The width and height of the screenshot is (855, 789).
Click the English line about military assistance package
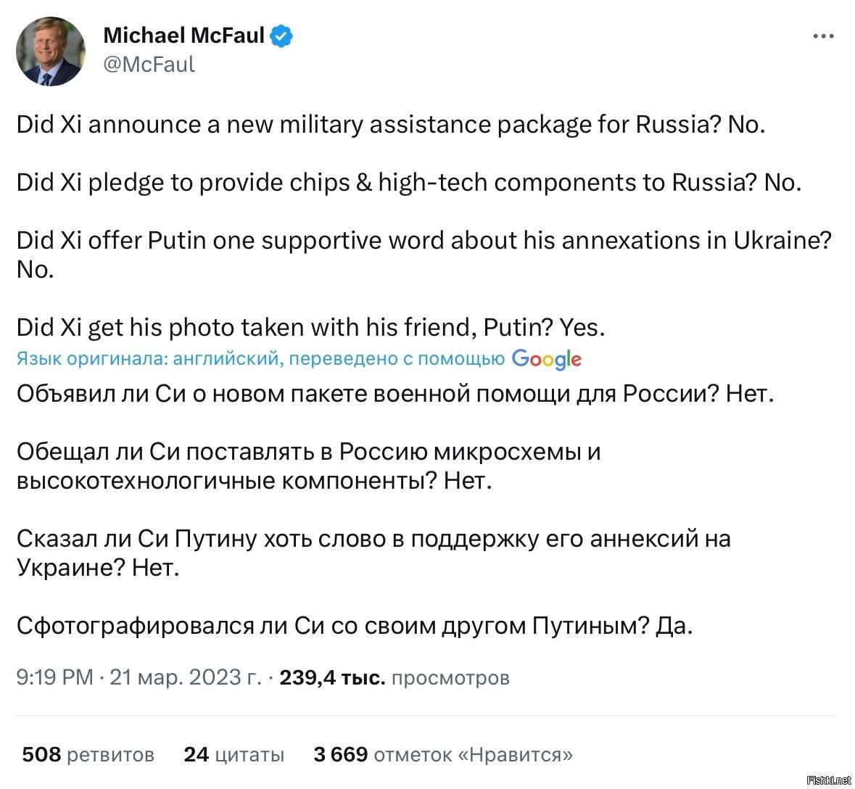391,125
